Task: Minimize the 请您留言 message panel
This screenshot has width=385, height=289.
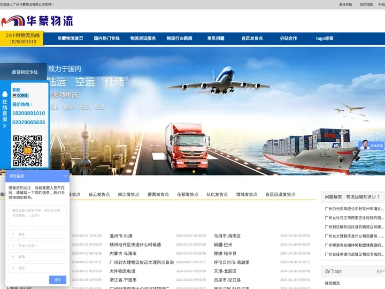Action: pyautogui.click(x=65, y=176)
